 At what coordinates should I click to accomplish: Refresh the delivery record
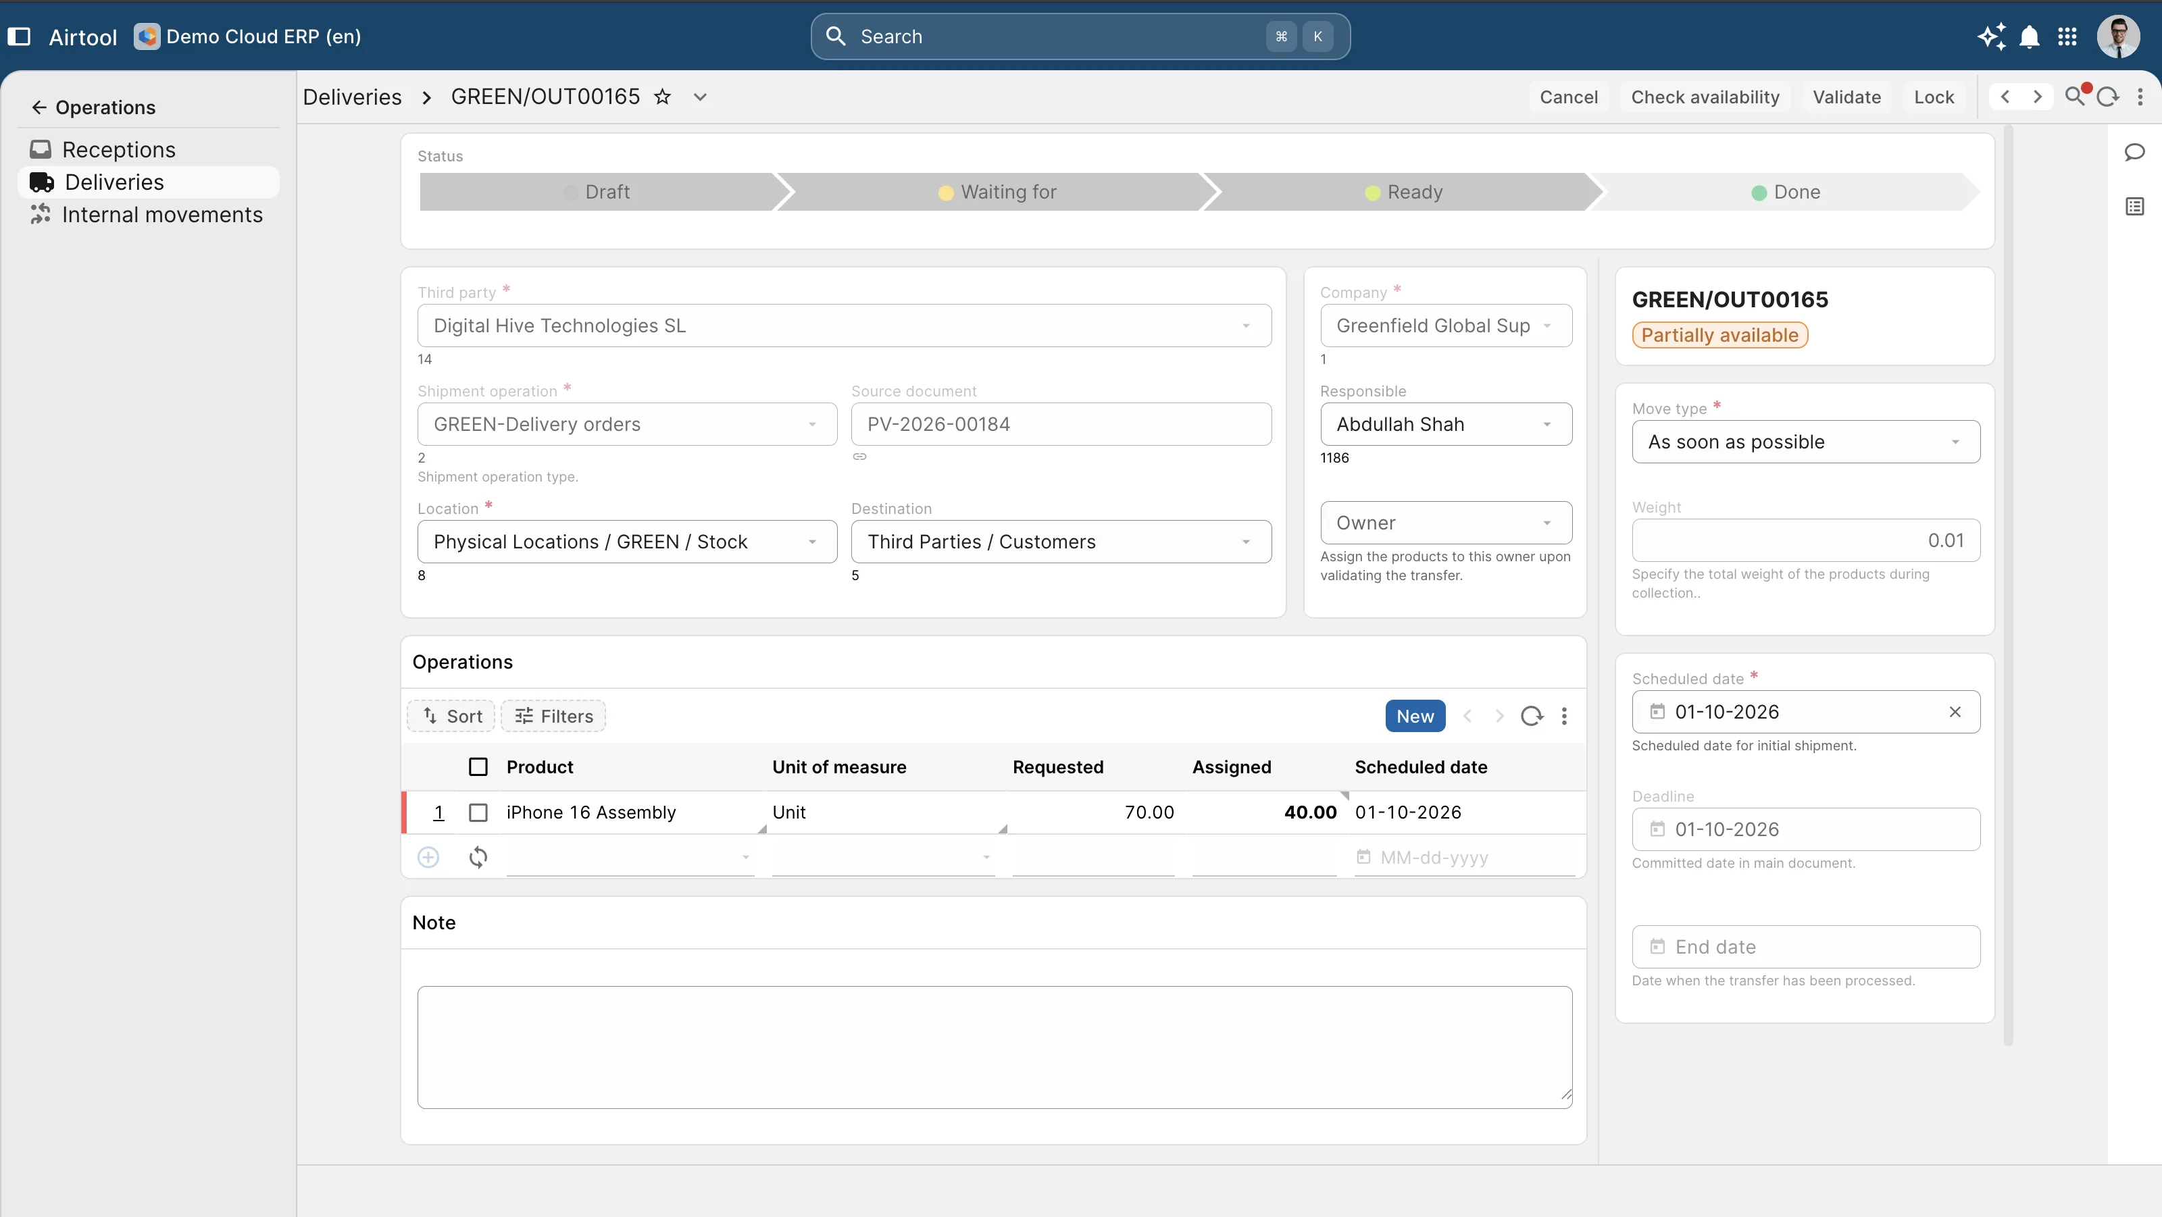[x=2107, y=97]
